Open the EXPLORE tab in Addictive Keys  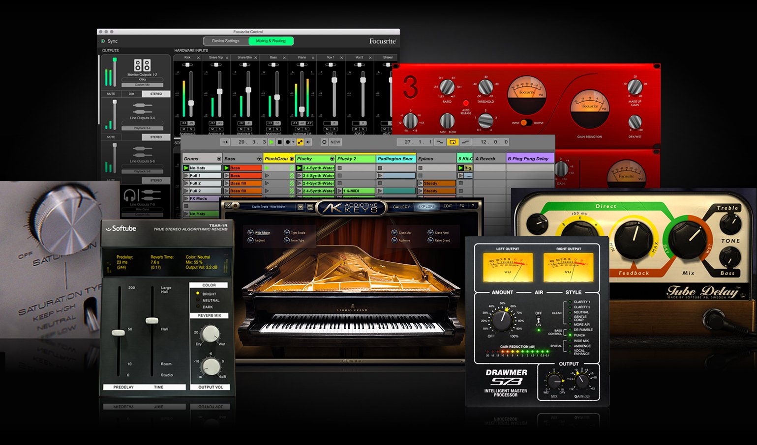tap(426, 207)
